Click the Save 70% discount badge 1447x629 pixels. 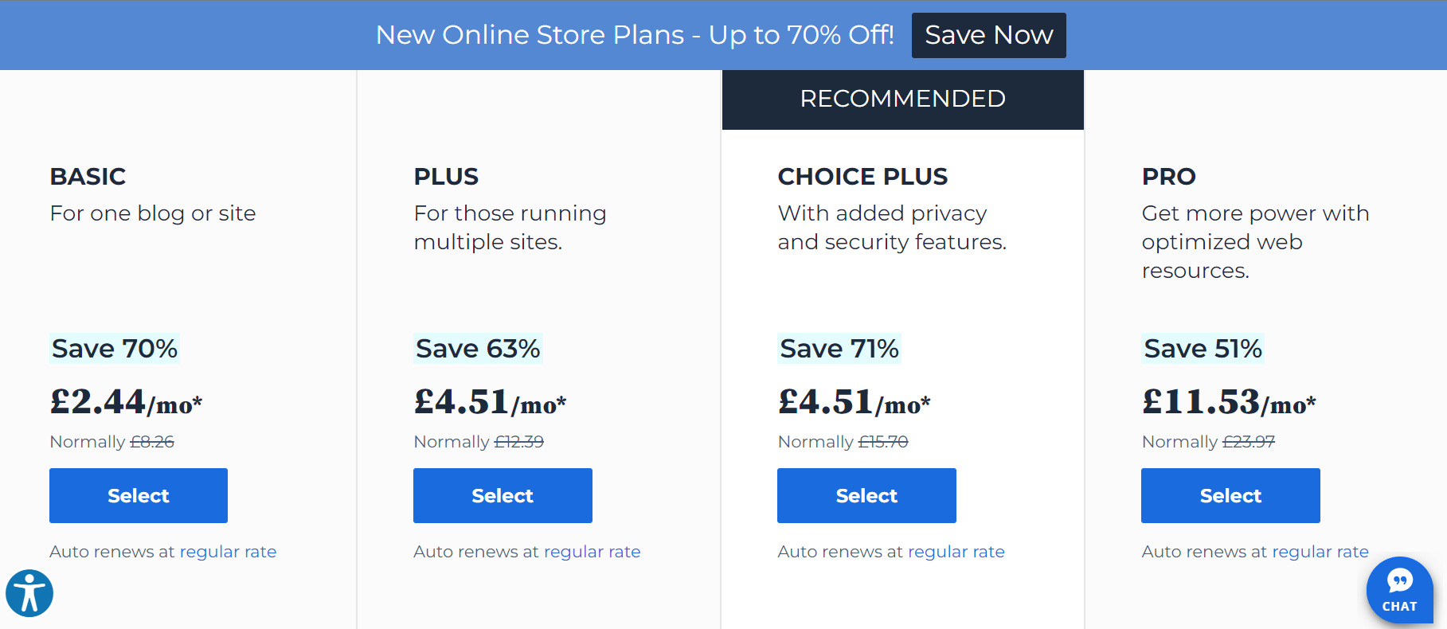(x=115, y=349)
